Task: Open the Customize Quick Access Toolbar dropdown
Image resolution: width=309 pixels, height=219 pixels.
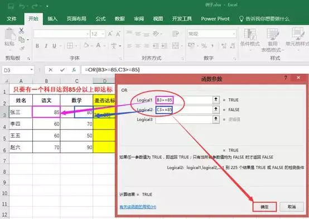Action: (47, 6)
